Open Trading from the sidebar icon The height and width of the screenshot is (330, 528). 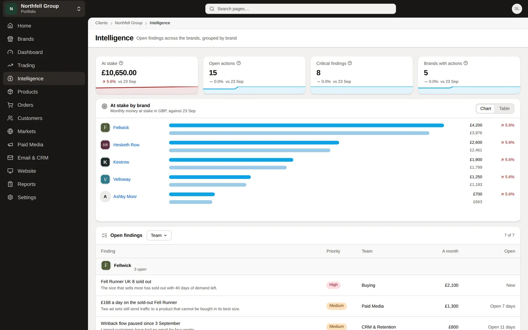pos(10,65)
